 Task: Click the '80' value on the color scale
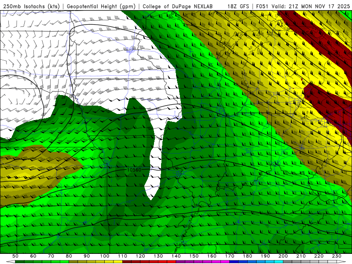[69, 256]
